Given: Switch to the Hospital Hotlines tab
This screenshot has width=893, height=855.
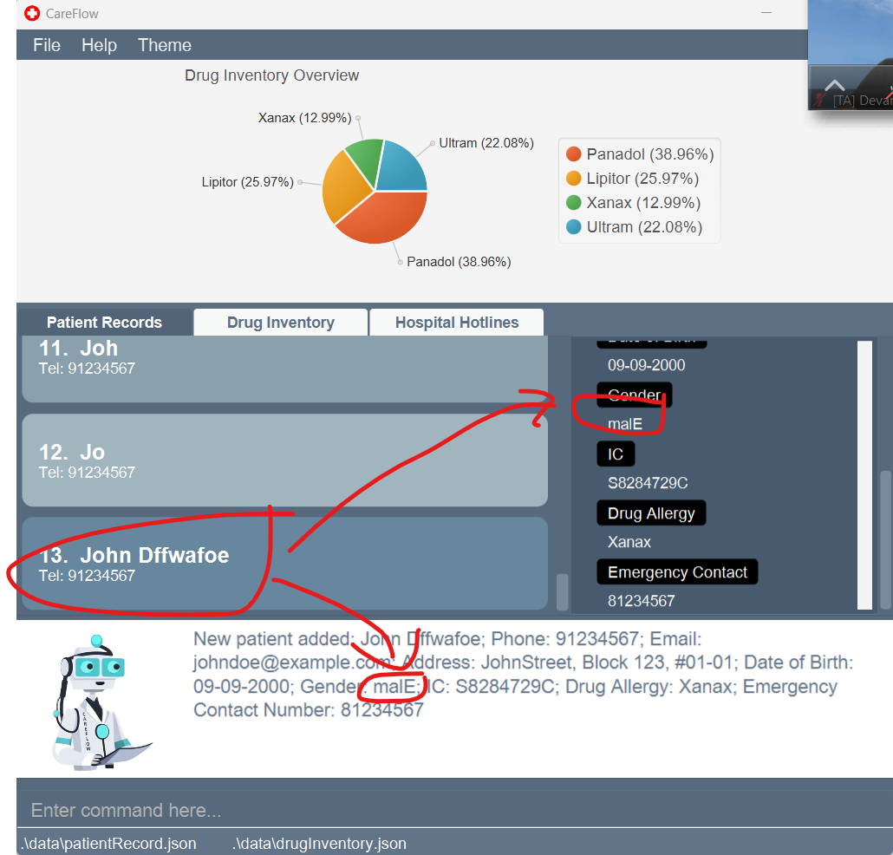Looking at the screenshot, I should 457,323.
